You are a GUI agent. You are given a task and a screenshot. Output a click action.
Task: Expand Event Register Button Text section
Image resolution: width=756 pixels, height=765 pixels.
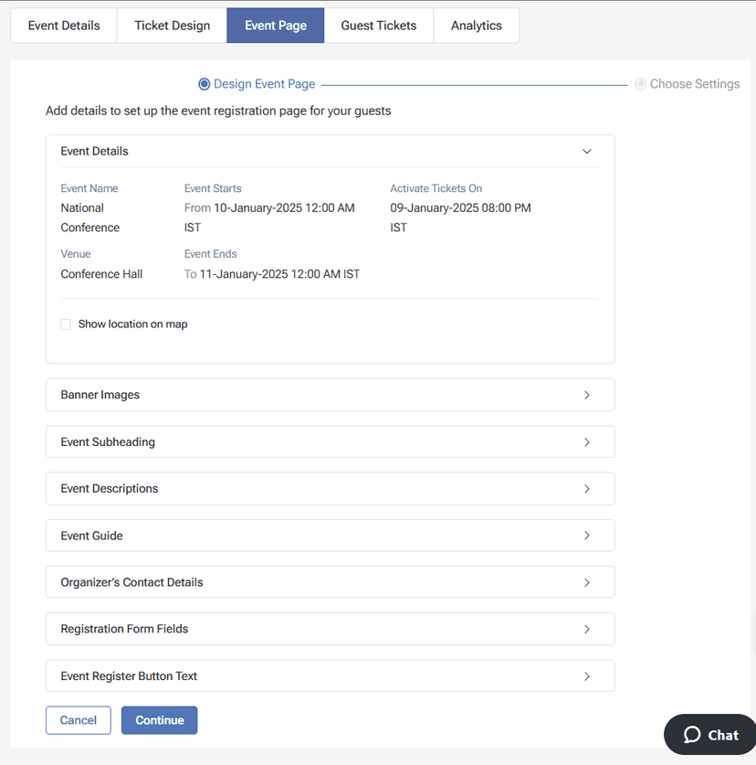pyautogui.click(x=330, y=676)
